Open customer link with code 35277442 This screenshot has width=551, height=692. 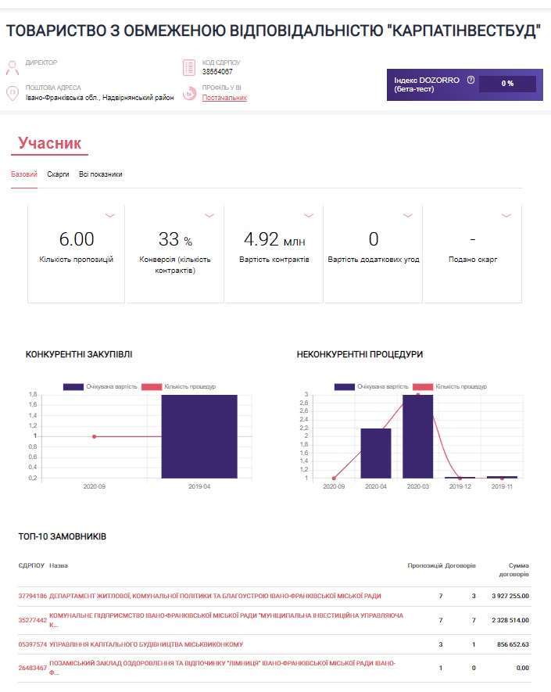pyautogui.click(x=32, y=620)
